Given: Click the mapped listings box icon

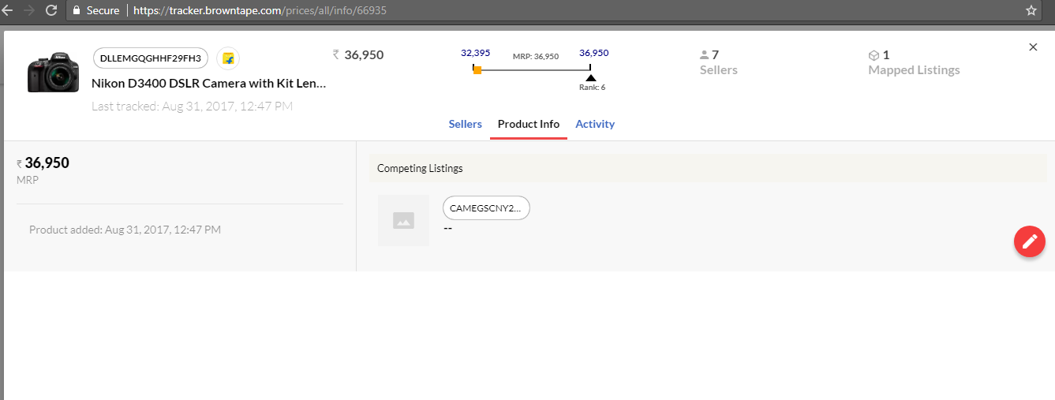Looking at the screenshot, I should click(874, 55).
